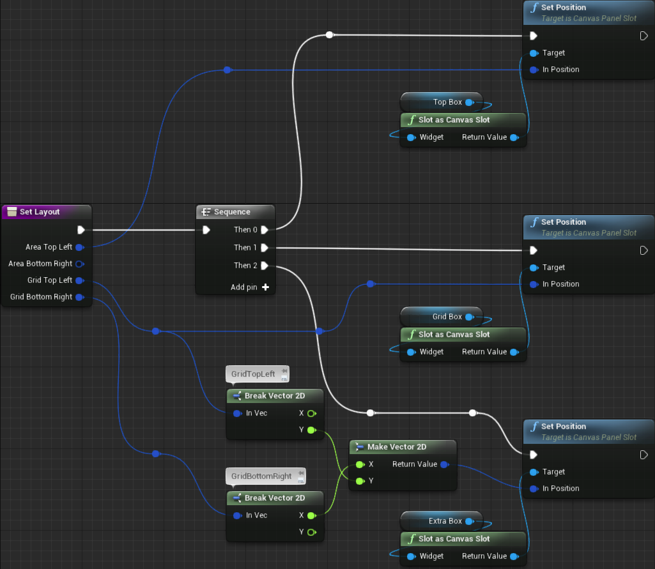The image size is (655, 569).
Task: Click Return Value pin under Extra Box
Action: [514, 556]
